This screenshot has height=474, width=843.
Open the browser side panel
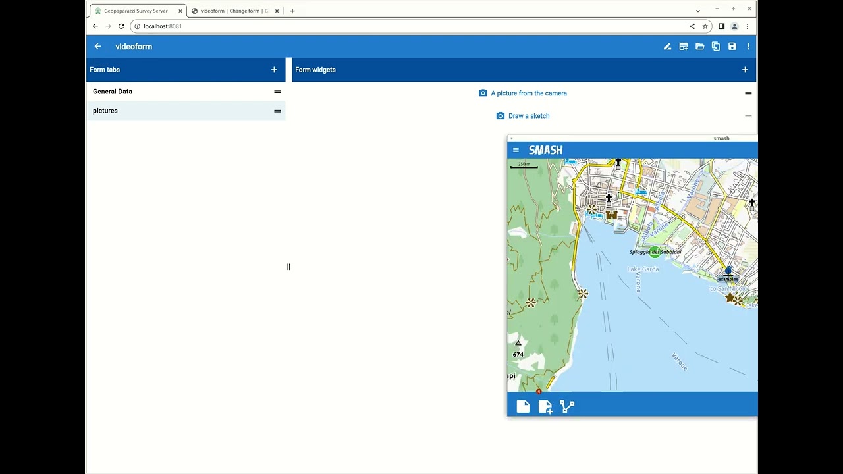721,26
